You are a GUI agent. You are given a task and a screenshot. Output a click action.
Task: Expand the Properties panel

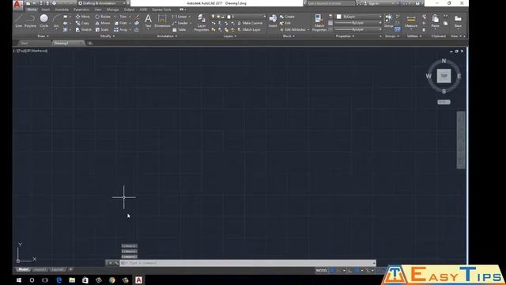pyautogui.click(x=345, y=36)
